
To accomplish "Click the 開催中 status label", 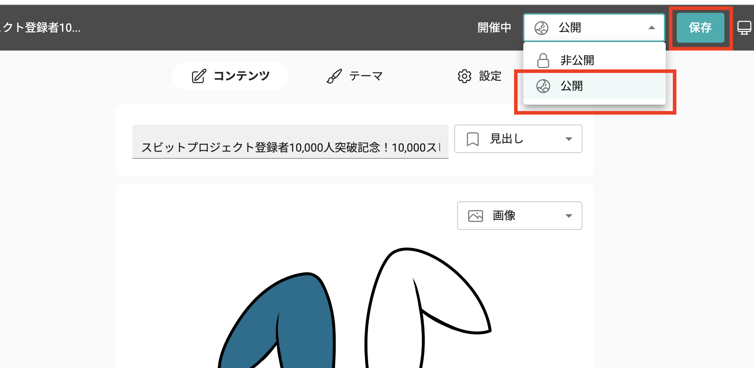I will click(x=494, y=28).
